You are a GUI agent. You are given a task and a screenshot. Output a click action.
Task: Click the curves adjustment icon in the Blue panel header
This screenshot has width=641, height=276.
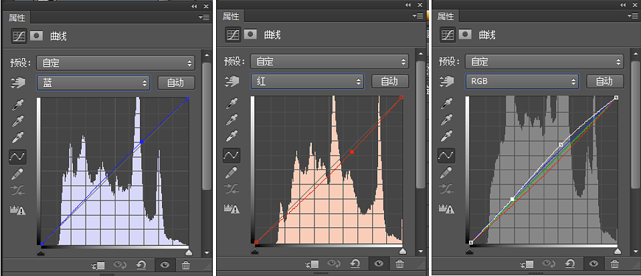(x=19, y=36)
